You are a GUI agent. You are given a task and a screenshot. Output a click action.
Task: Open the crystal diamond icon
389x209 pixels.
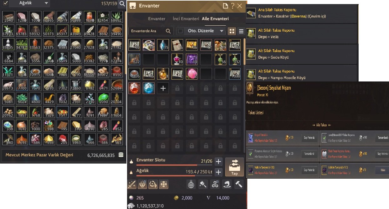point(142,184)
